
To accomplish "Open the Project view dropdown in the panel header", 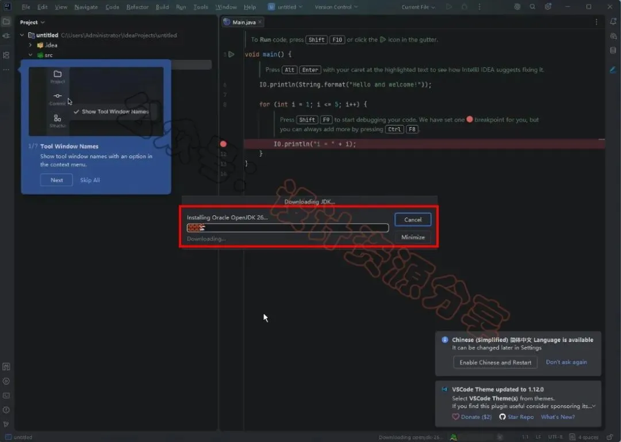I will coord(32,22).
